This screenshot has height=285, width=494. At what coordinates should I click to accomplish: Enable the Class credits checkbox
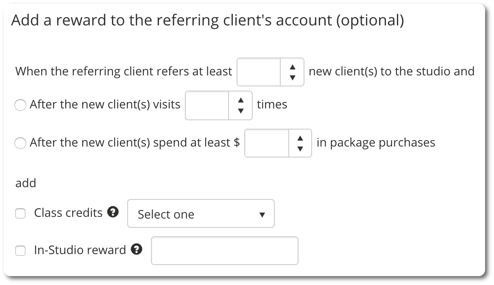20,213
